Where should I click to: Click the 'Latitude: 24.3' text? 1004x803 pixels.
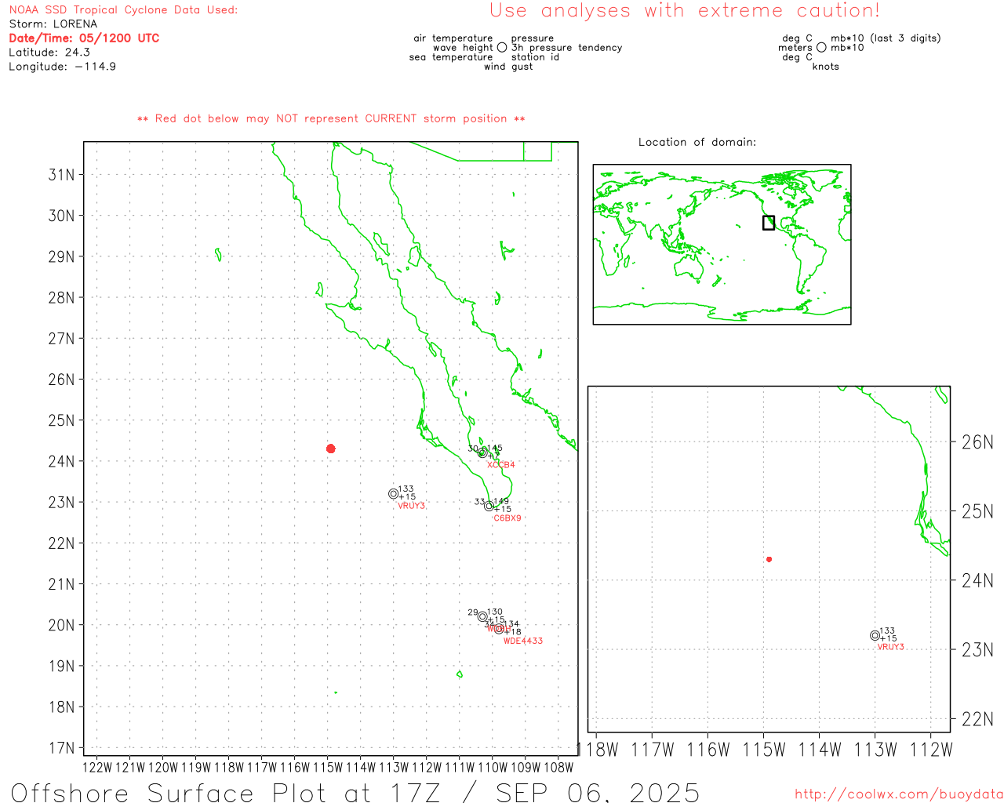(x=49, y=53)
